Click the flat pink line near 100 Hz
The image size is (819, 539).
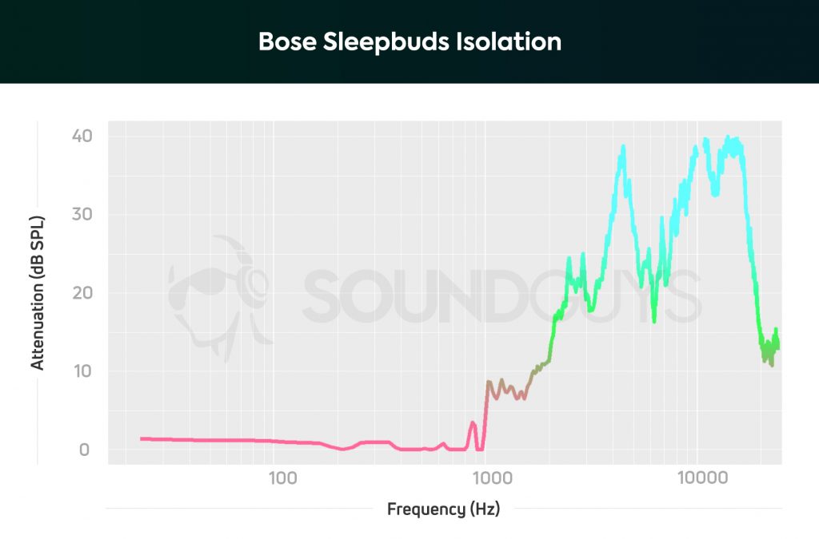pyautogui.click(x=264, y=441)
